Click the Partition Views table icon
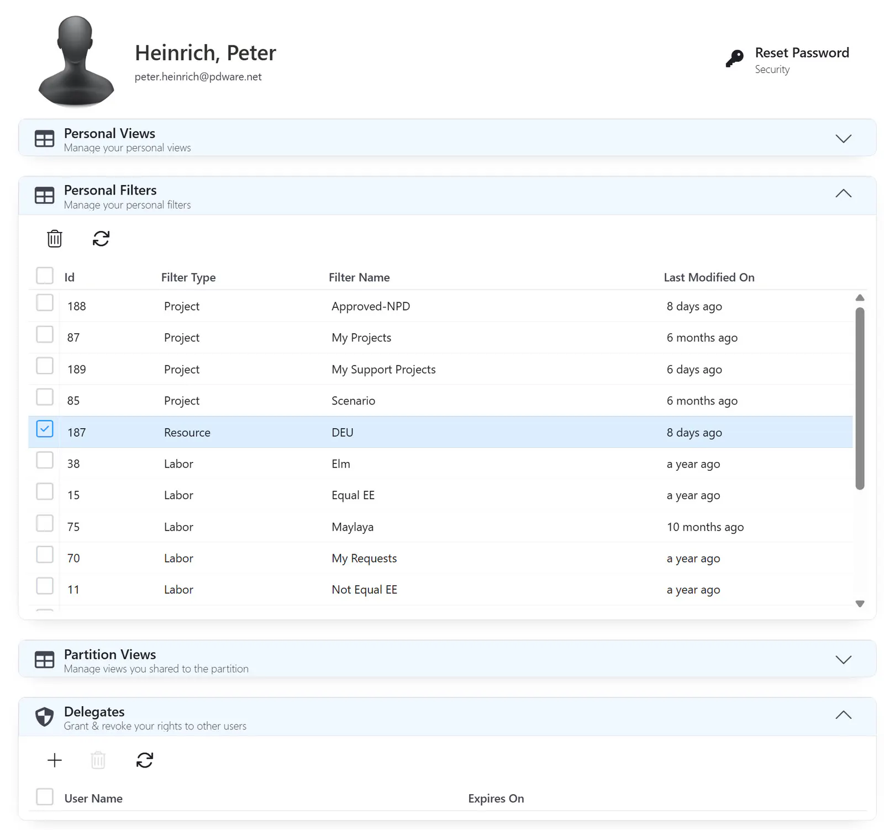 coord(44,660)
